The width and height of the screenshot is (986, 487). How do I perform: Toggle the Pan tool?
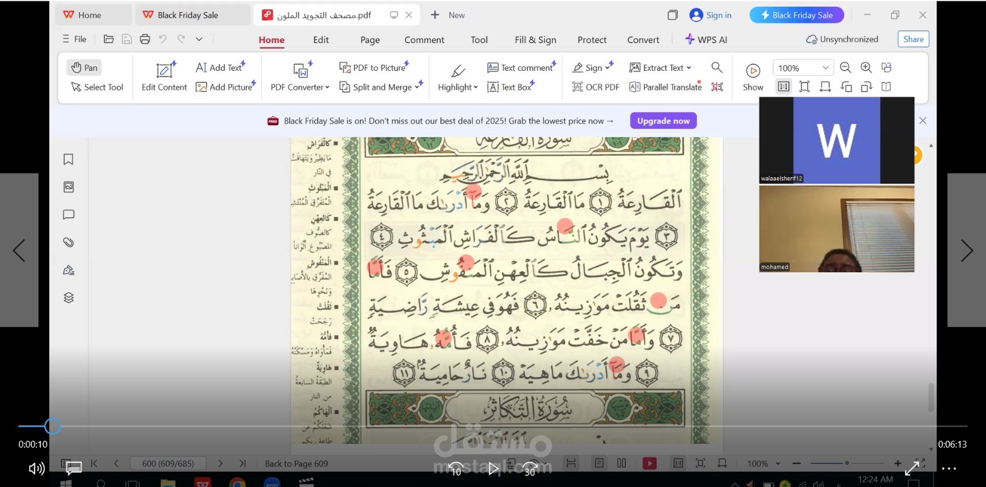point(84,67)
